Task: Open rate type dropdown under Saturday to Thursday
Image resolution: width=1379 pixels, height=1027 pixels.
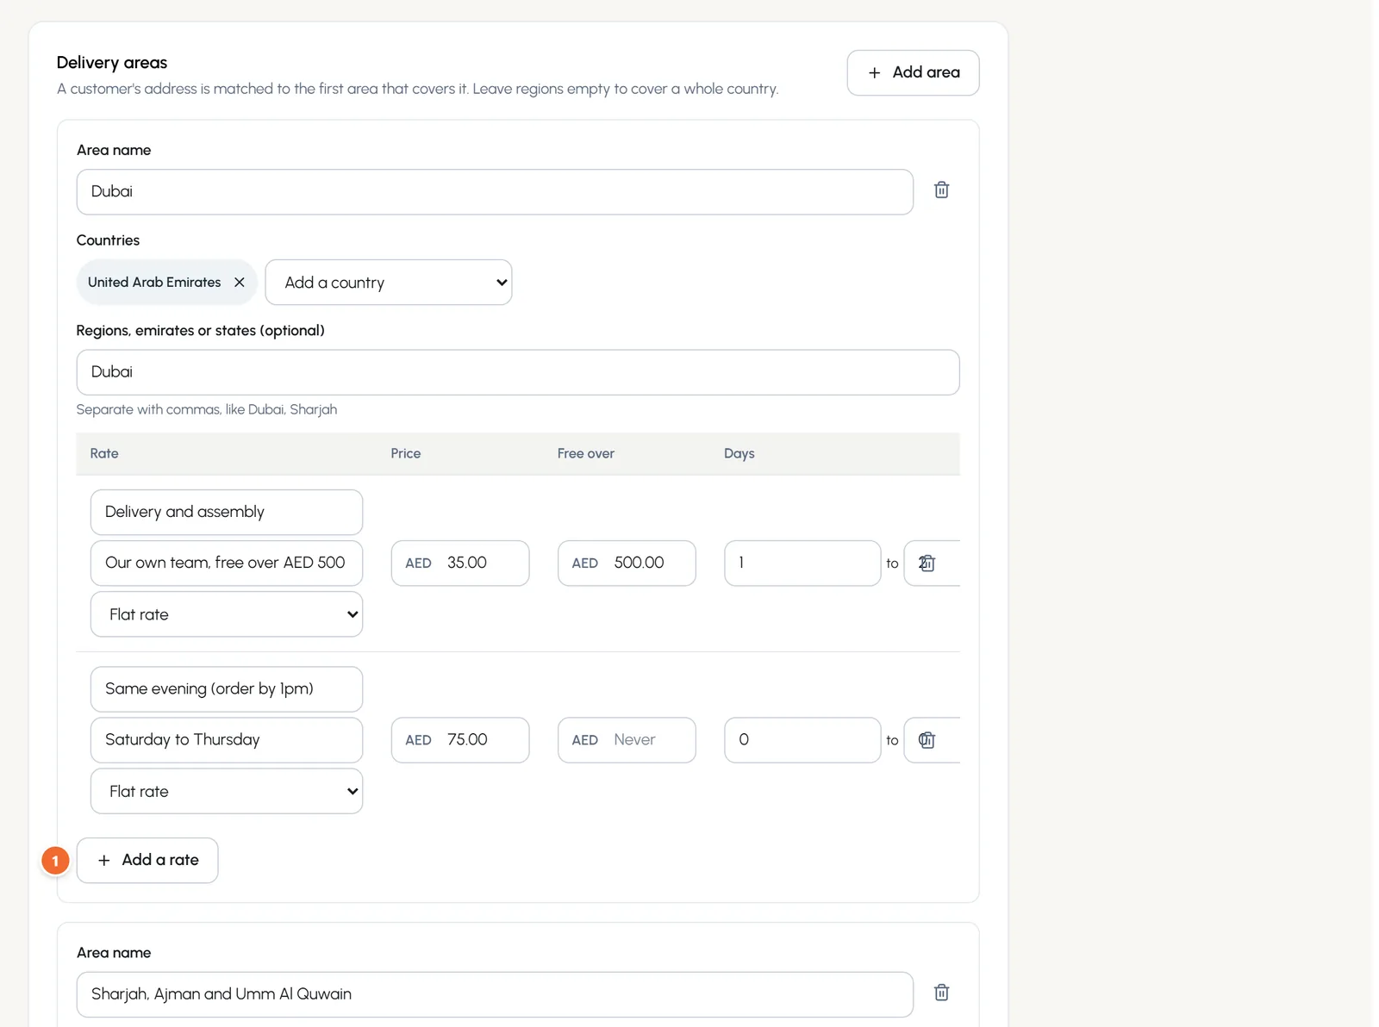Action: (227, 791)
